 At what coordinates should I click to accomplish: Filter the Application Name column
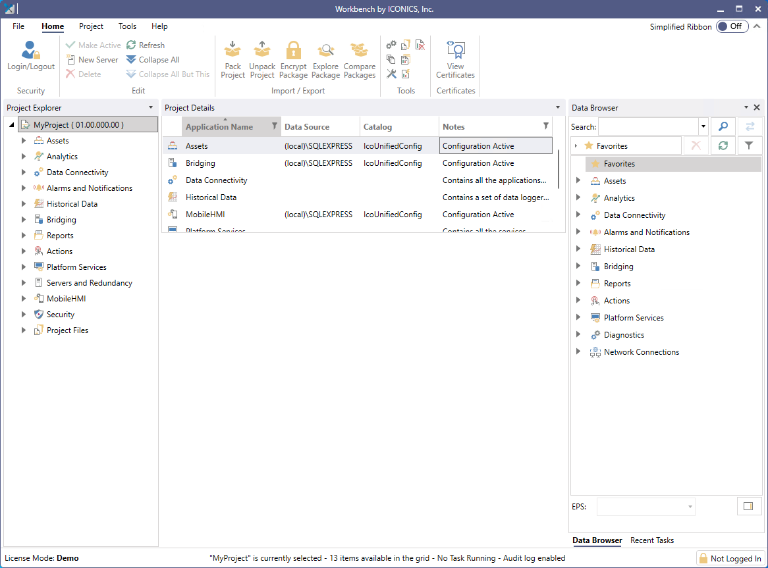click(274, 126)
